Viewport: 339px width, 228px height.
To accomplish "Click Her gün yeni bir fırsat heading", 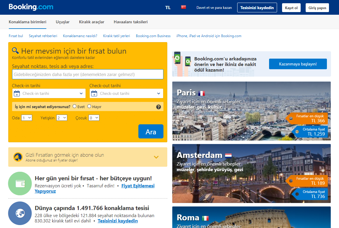I will (x=93, y=178).
